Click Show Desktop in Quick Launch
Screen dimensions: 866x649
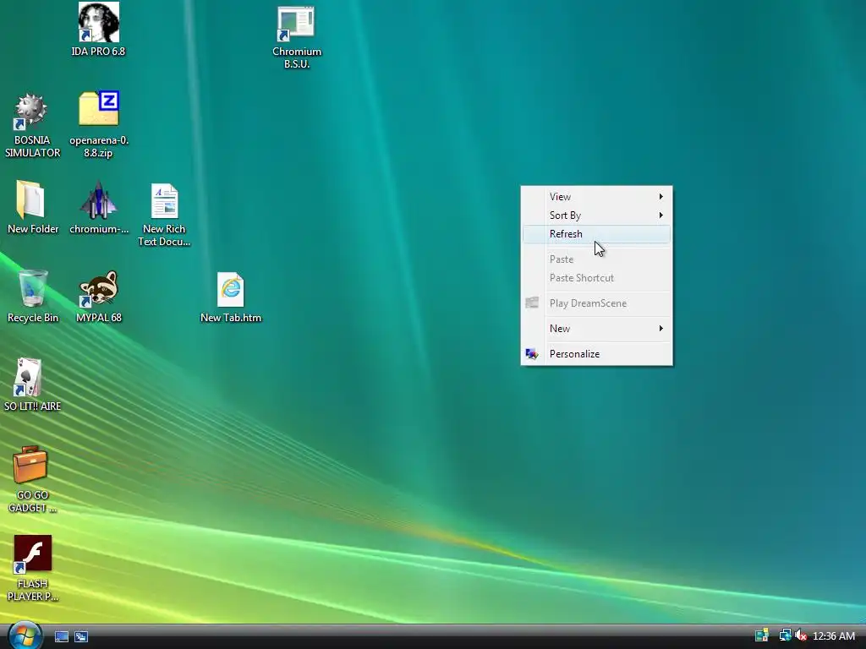pos(62,637)
